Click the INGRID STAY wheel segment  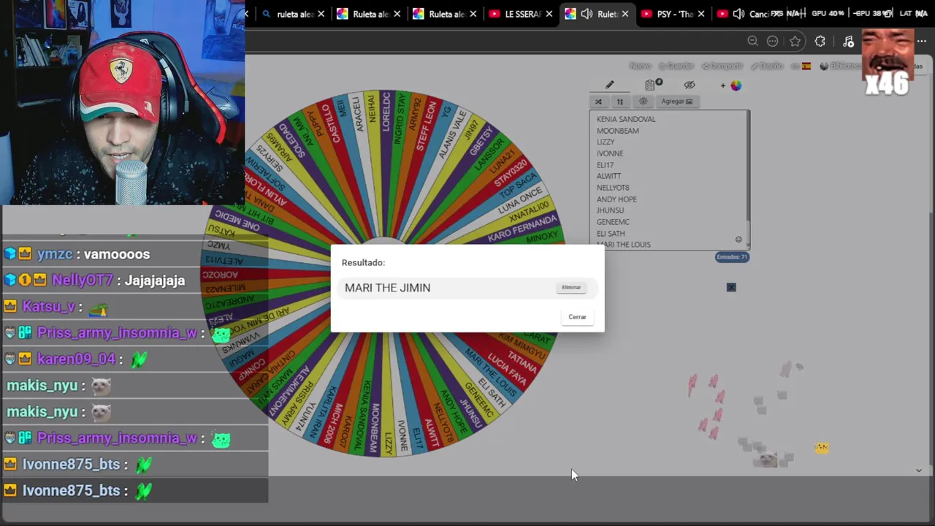tap(401, 118)
